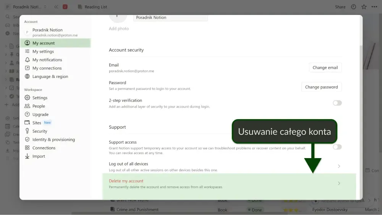Click Fyodor Dostoevsky author cell
The width and height of the screenshot is (382, 215).
click(330, 210)
